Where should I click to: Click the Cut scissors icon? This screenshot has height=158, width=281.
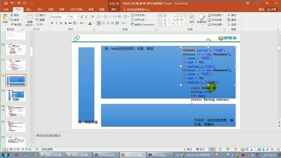click(12, 15)
